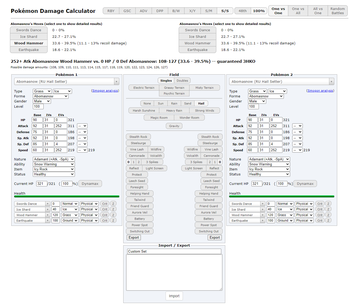Activate Gravity on the field
Screen dimensions: 359x308
click(174, 126)
